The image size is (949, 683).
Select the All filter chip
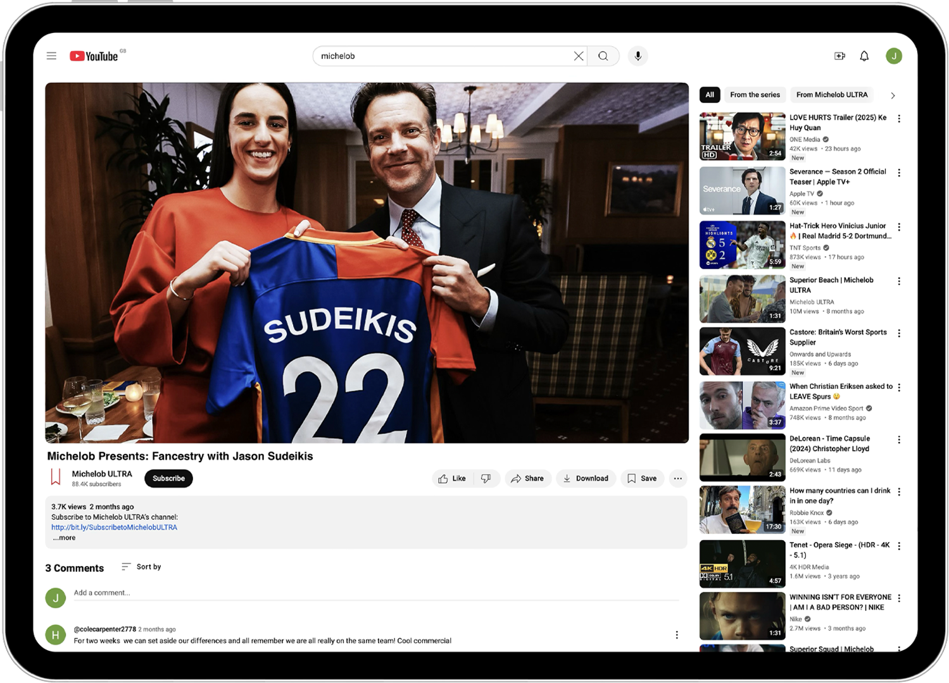click(710, 95)
